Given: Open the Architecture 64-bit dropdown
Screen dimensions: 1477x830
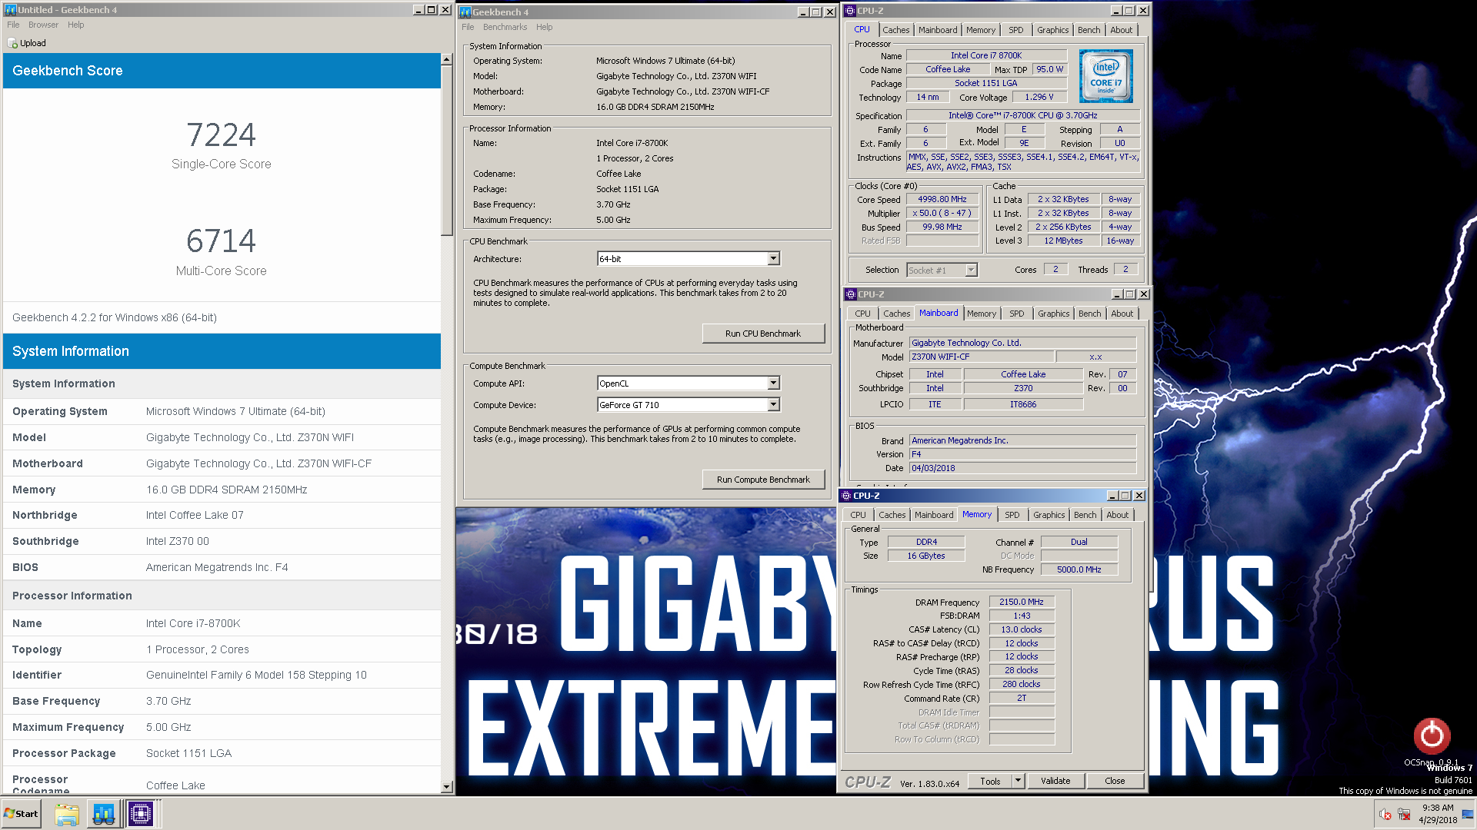Looking at the screenshot, I should 774,259.
